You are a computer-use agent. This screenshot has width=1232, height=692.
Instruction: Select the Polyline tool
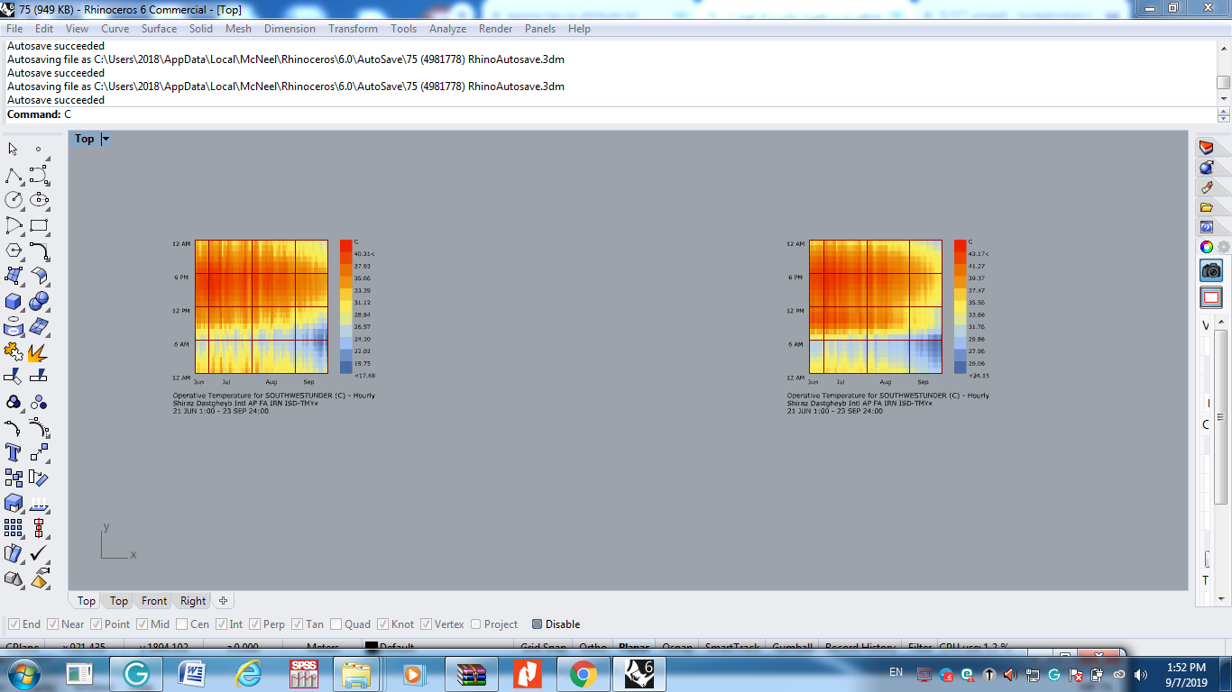point(14,175)
